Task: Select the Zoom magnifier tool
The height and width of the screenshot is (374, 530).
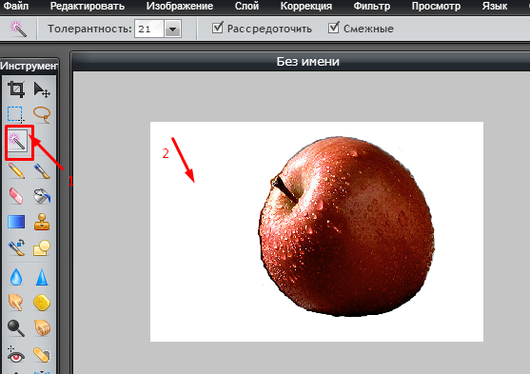Action: point(16,327)
